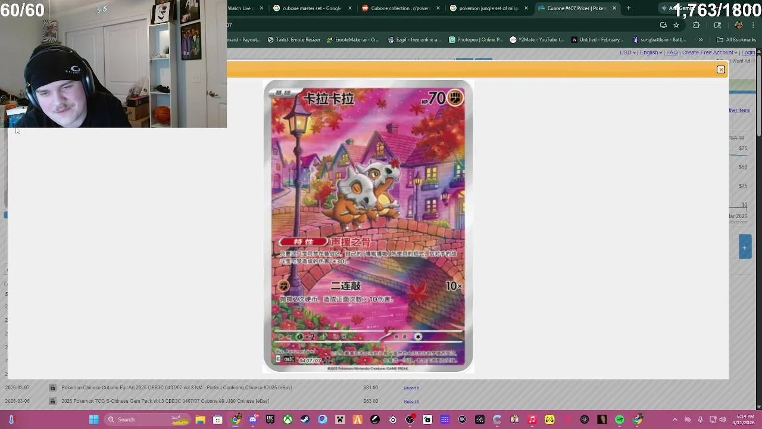Open a new browser tab
Image resolution: width=762 pixels, height=429 pixels.
pyautogui.click(x=629, y=8)
